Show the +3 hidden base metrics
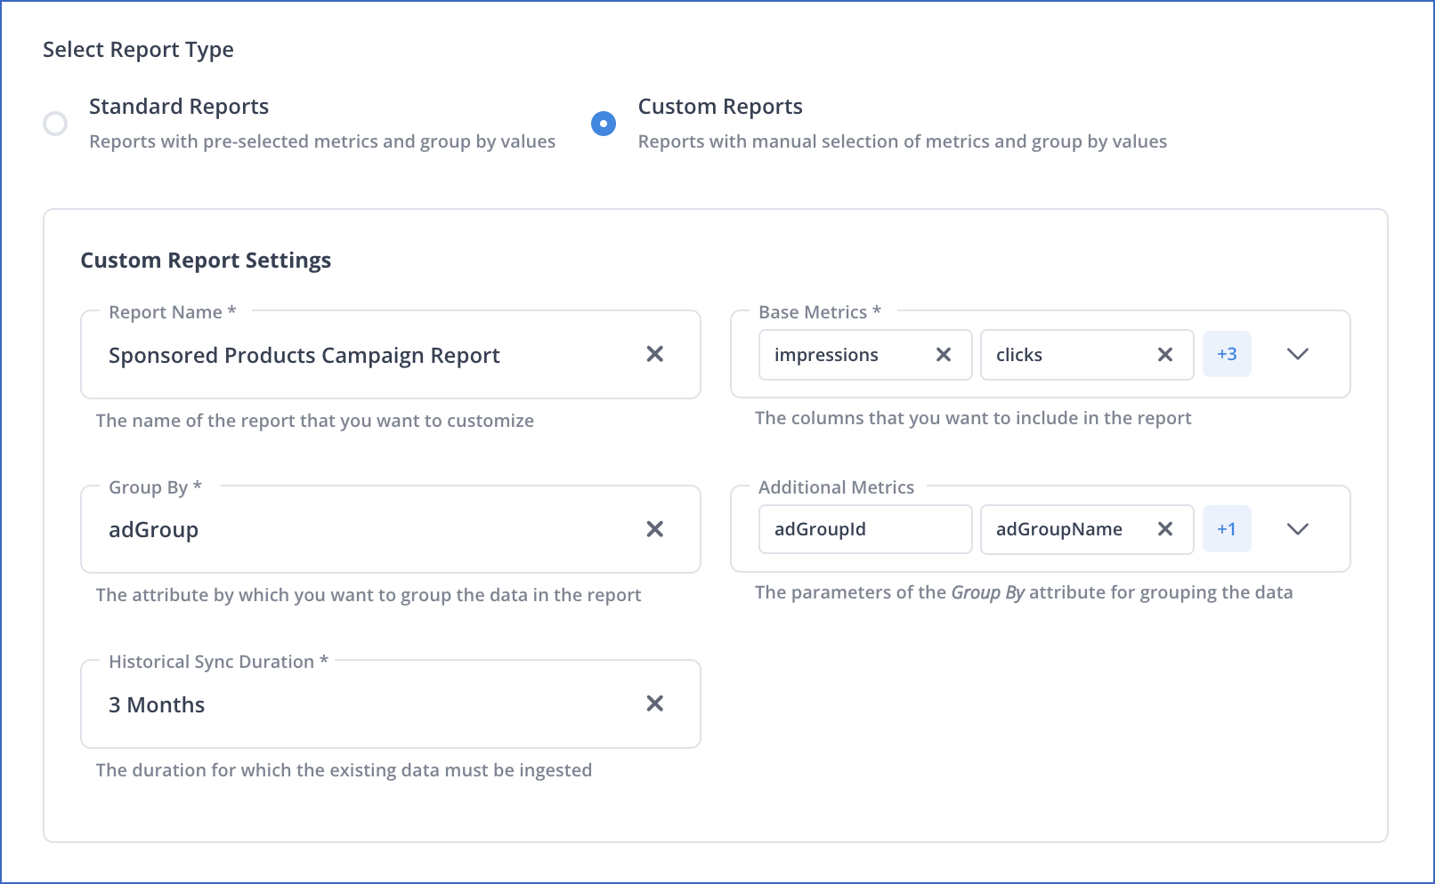This screenshot has height=884, width=1435. (1227, 354)
